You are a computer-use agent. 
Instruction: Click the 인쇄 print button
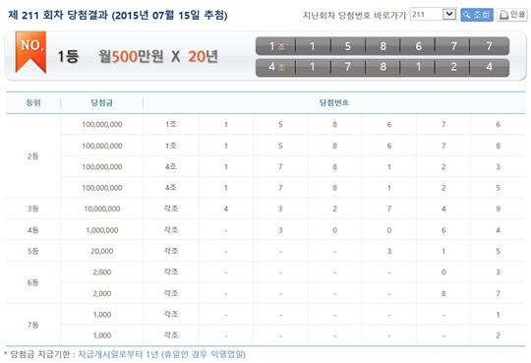click(x=512, y=15)
